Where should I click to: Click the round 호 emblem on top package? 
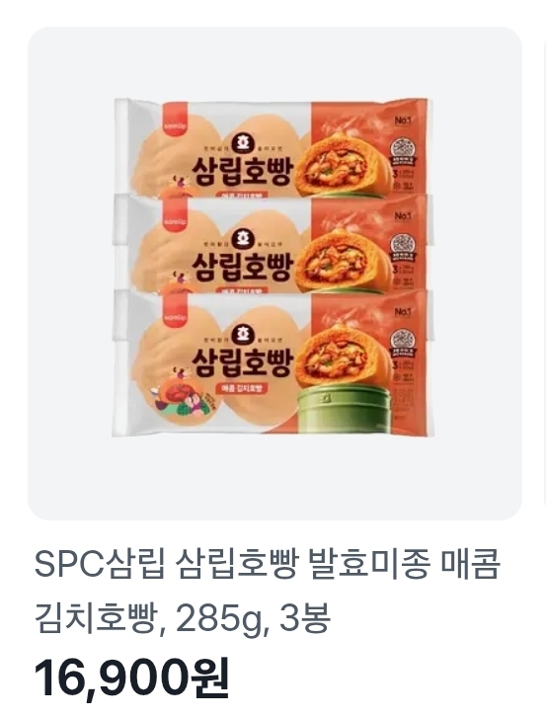239,142
